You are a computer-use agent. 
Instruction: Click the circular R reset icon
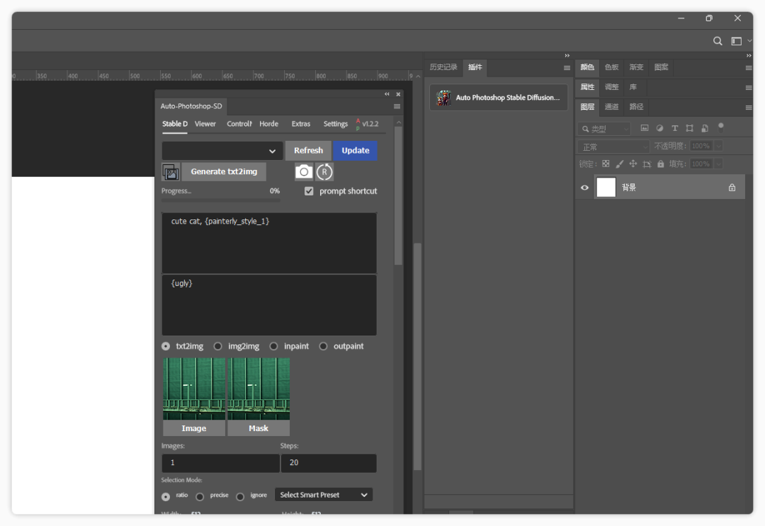pos(324,171)
